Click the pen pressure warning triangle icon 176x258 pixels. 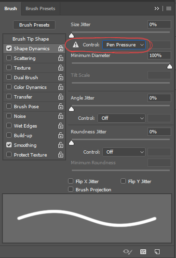(x=76, y=44)
